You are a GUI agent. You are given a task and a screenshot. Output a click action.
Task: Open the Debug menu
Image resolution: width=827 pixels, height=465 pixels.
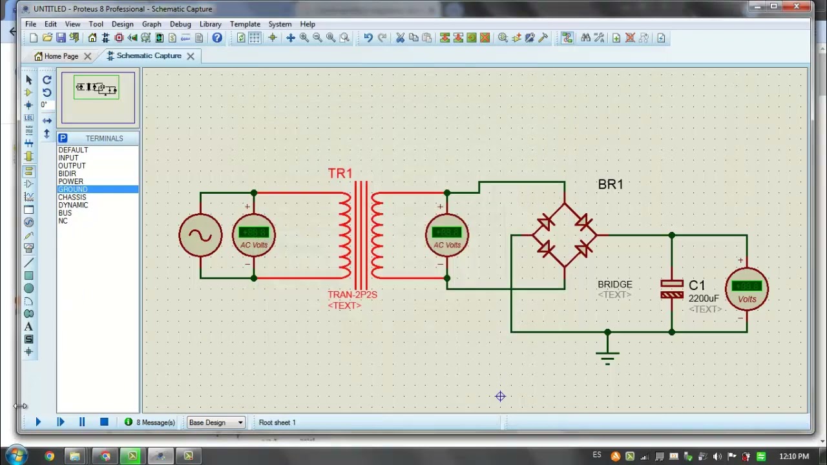180,24
